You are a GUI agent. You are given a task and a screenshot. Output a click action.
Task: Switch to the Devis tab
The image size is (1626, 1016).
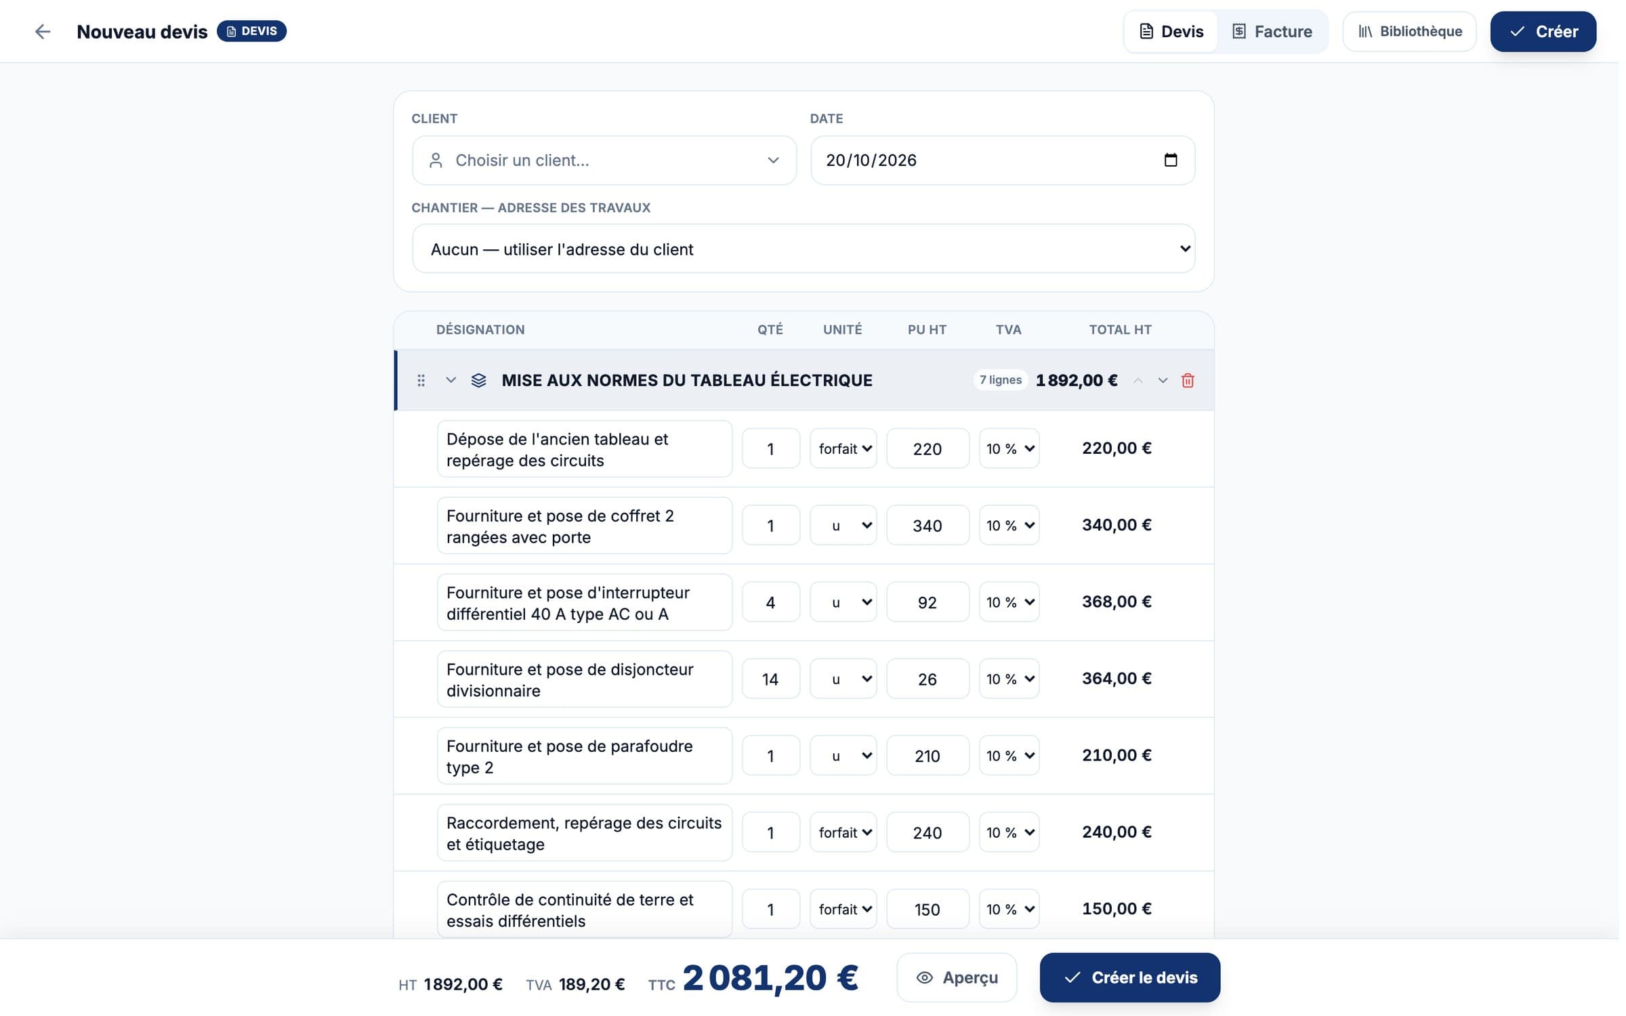[x=1172, y=32]
